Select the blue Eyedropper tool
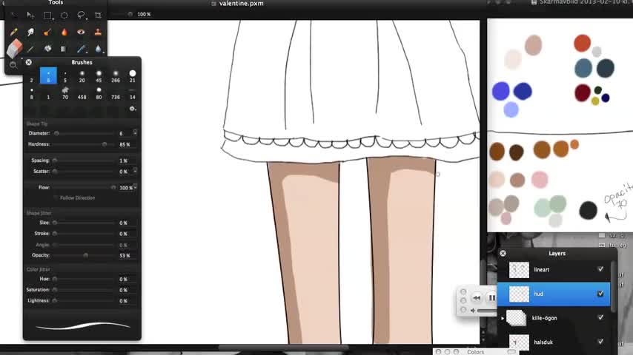Image resolution: width=633 pixels, height=355 pixels. pos(81,49)
